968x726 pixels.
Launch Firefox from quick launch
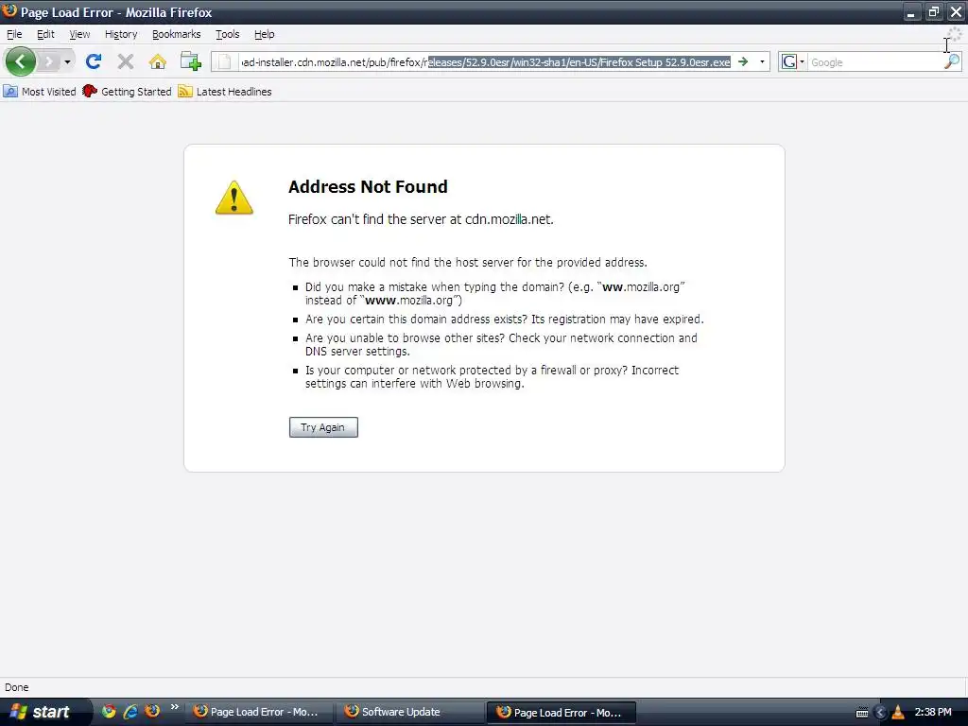(x=152, y=711)
